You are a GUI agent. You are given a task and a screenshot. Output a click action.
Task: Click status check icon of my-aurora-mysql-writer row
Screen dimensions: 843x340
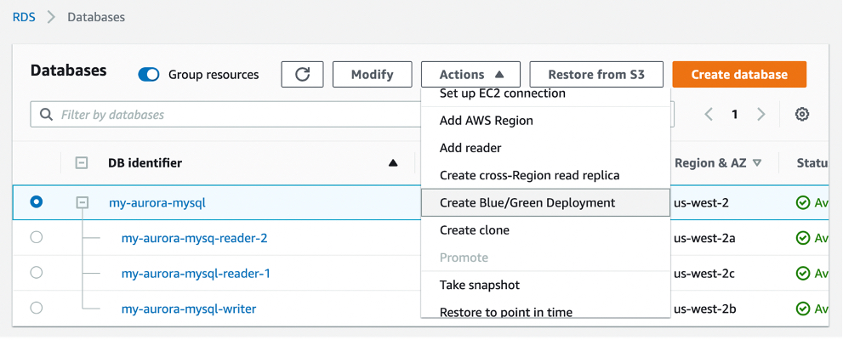803,309
